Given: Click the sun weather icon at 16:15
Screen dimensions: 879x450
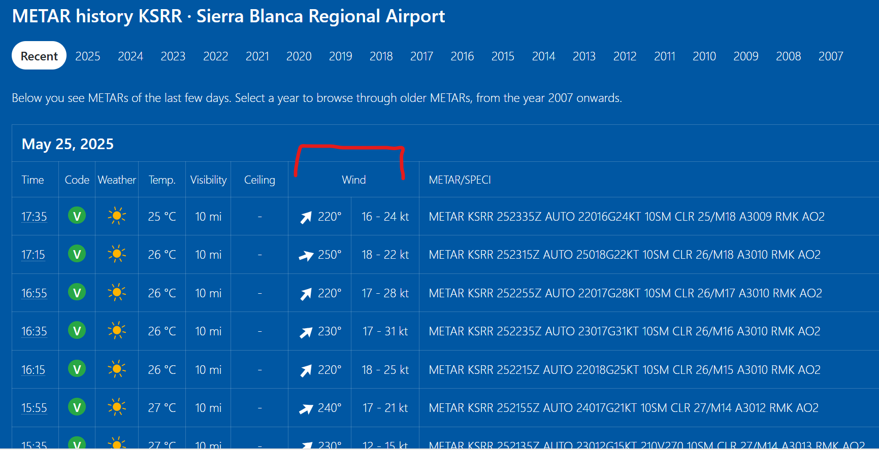Looking at the screenshot, I should (x=117, y=369).
